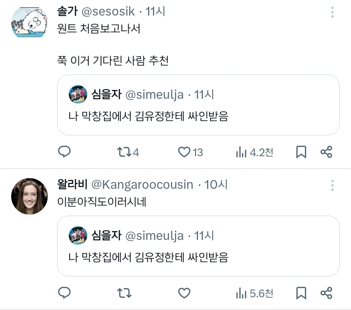
Task: Visit the @sesosik profile handle
Action: click(x=111, y=11)
